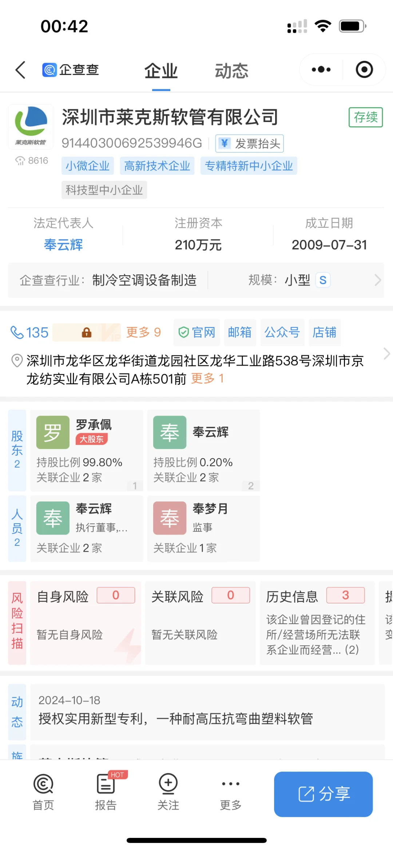Image resolution: width=393 pixels, height=851 pixels.
Task: Open 股东 2 section tab
Action: [17, 450]
